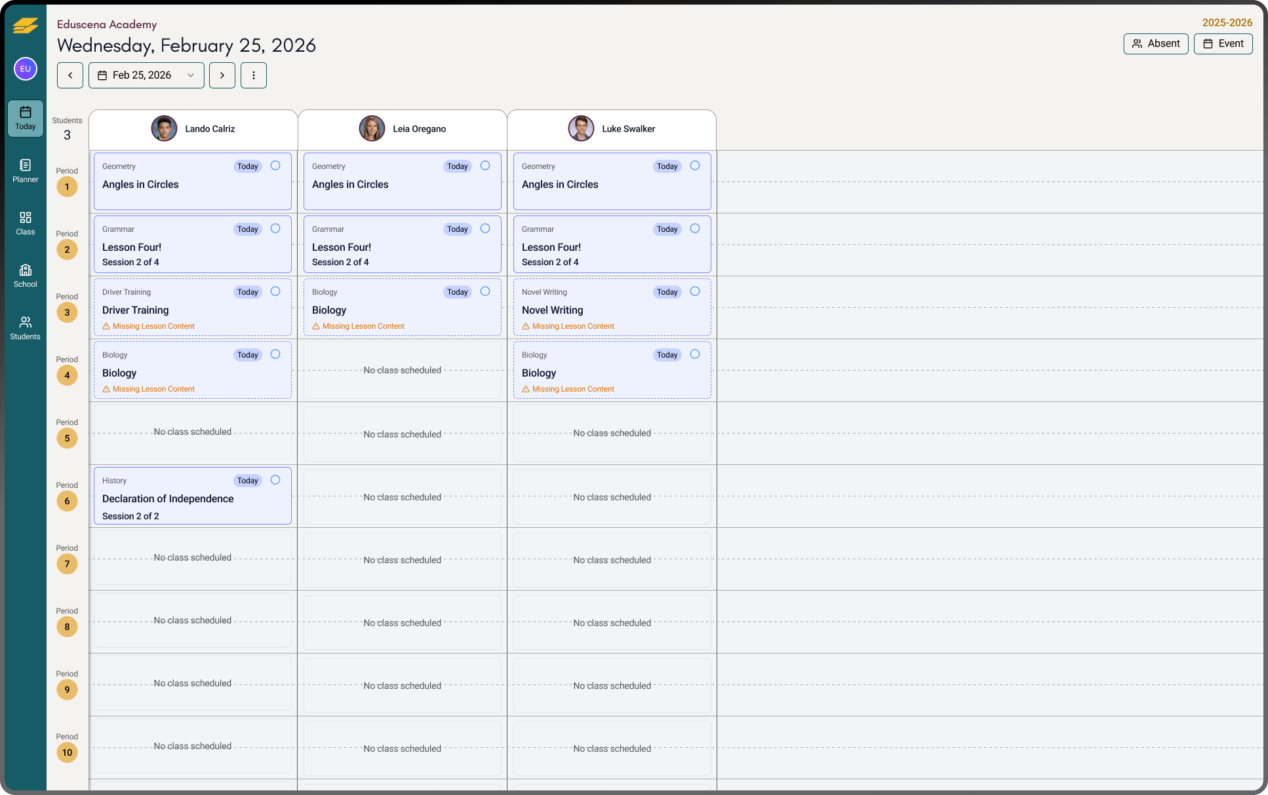Navigate to the Students sidebar page
This screenshot has height=795, width=1268.
click(x=26, y=327)
